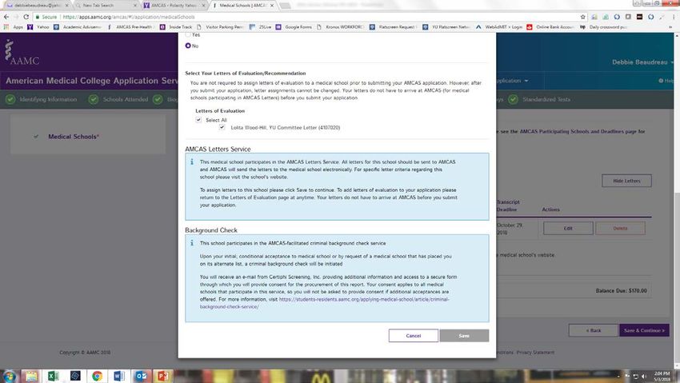This screenshot has width=680, height=383.
Task: Open the Apps grid in the bookmarks bar
Action: [x=14, y=27]
